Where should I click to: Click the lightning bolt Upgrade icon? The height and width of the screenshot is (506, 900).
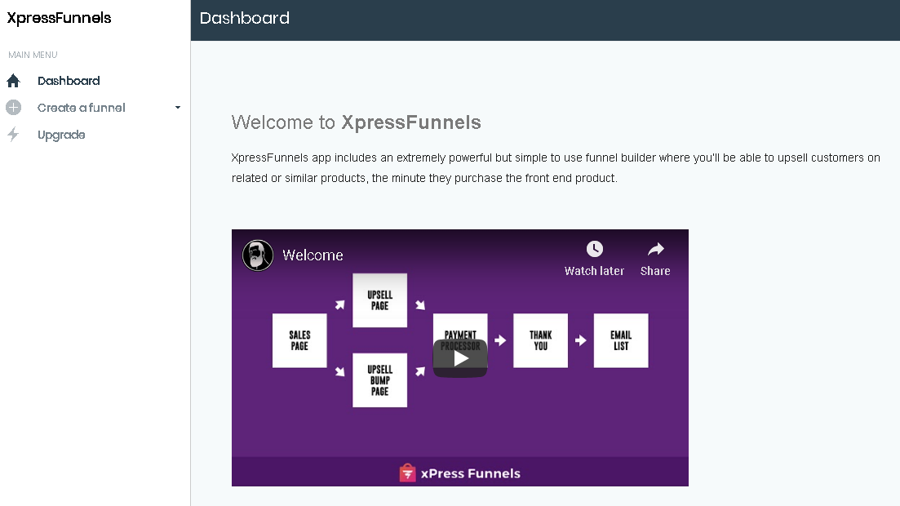(13, 135)
